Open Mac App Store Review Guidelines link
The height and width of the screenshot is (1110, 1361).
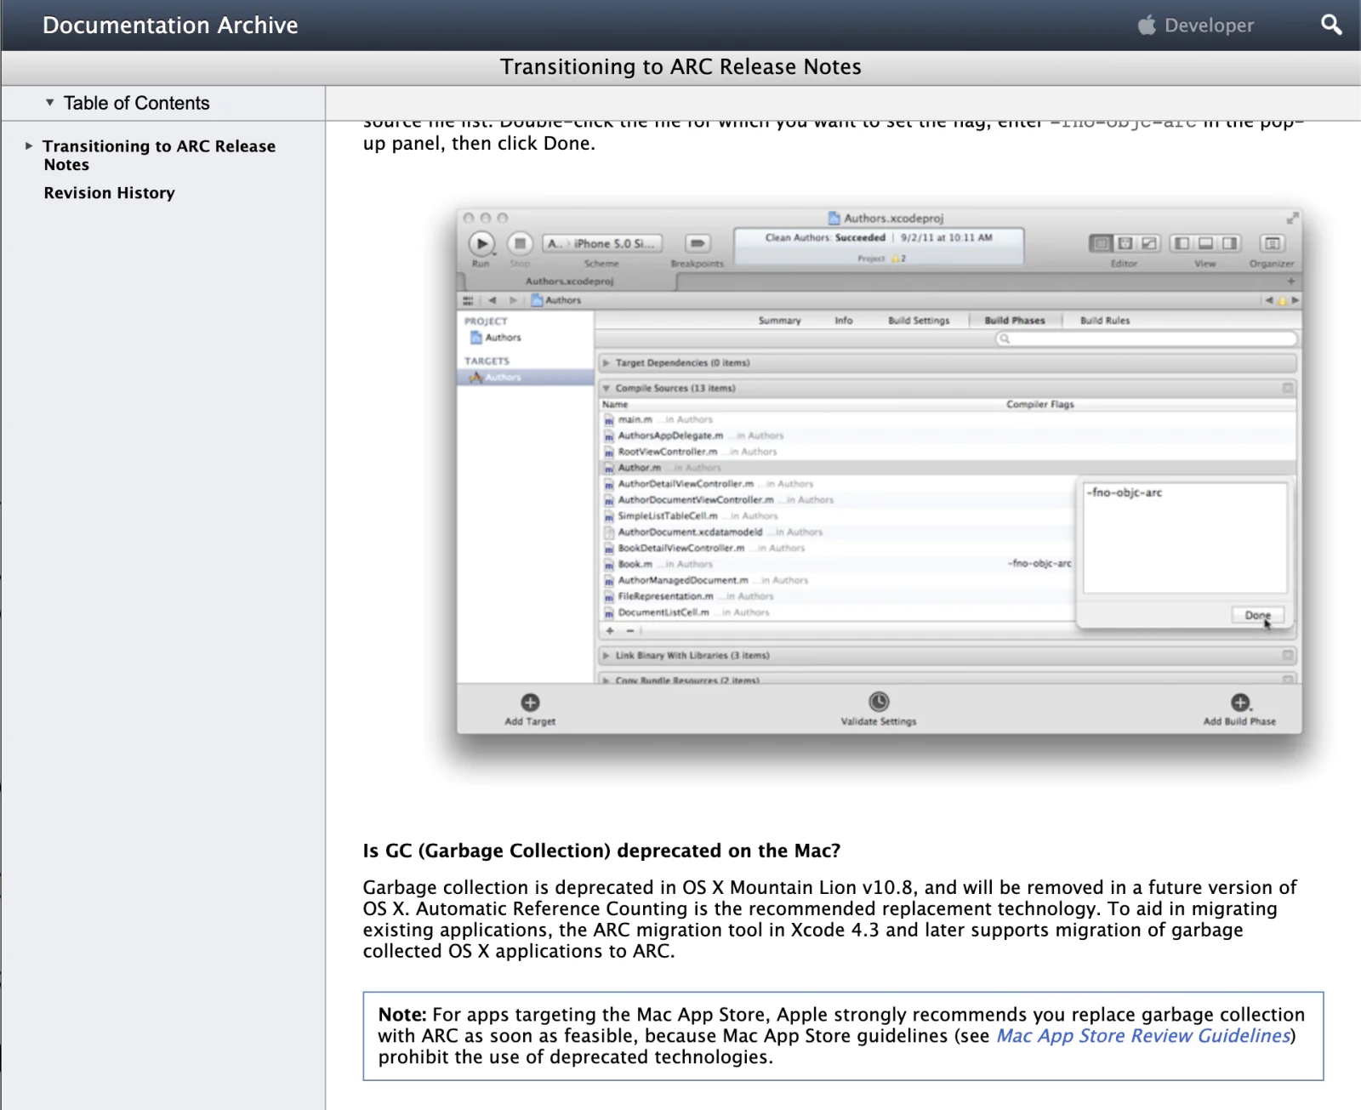[1144, 1036]
